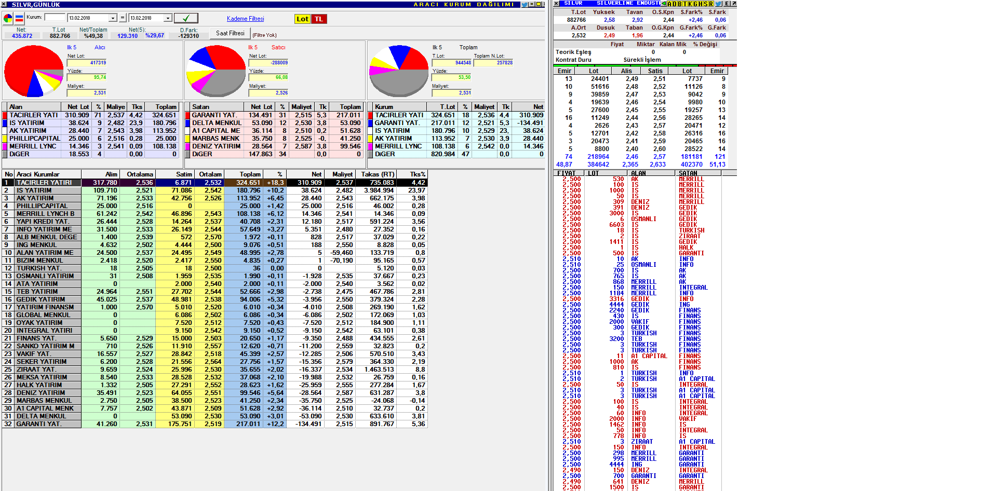Select DELTA MENKUL row in broker list
This screenshot has height=491, width=994.
(215, 416)
